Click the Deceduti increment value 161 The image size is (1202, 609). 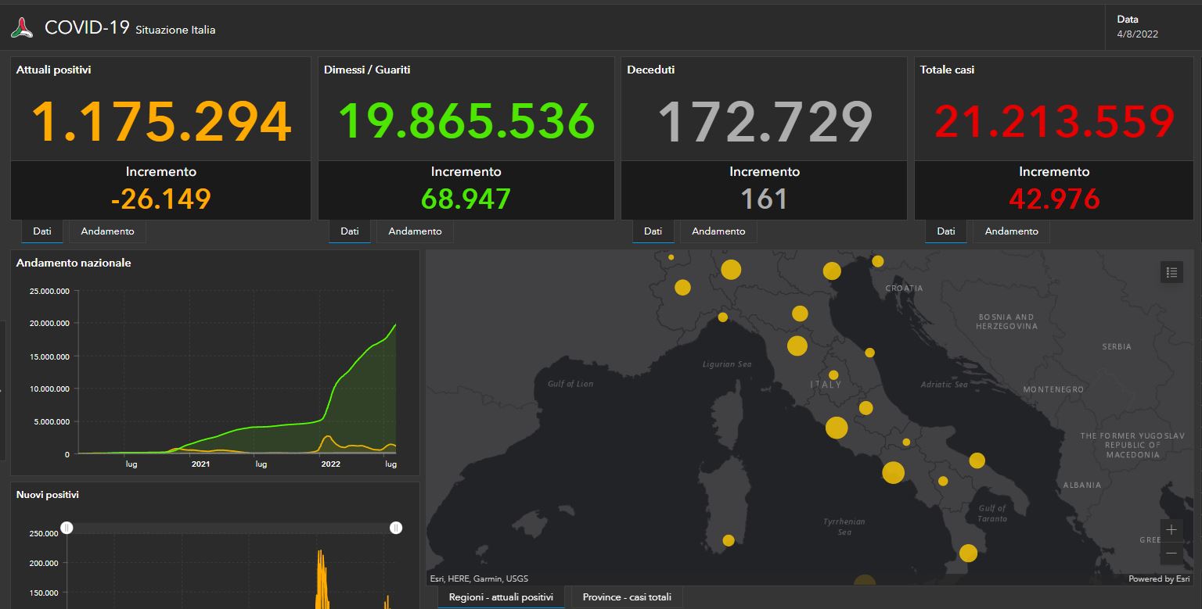pos(765,199)
